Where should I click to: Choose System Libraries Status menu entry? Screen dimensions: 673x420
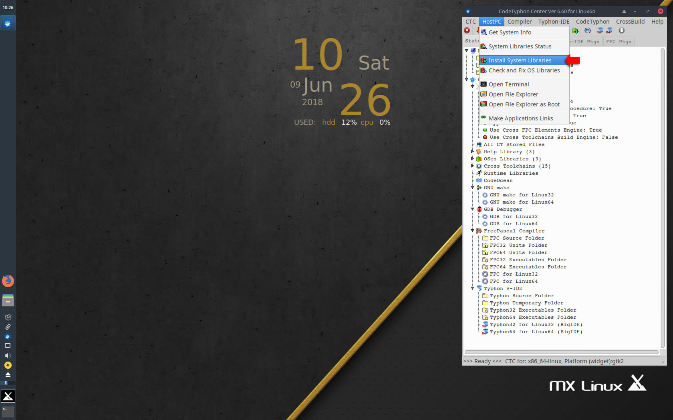click(x=524, y=46)
